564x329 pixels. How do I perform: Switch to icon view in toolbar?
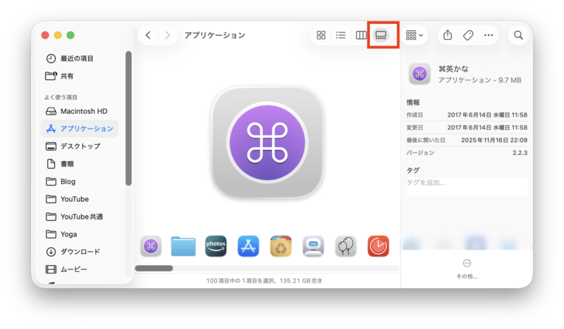(x=321, y=35)
